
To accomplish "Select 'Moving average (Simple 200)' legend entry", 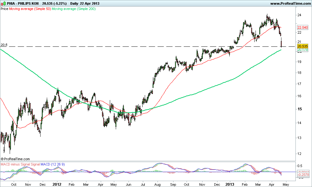I will point(74,9).
